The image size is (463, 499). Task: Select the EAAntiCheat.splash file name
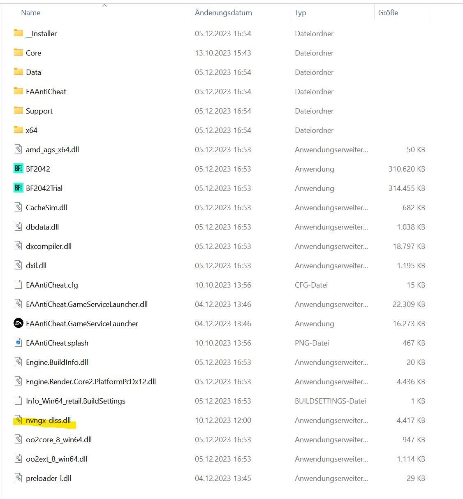pos(57,343)
